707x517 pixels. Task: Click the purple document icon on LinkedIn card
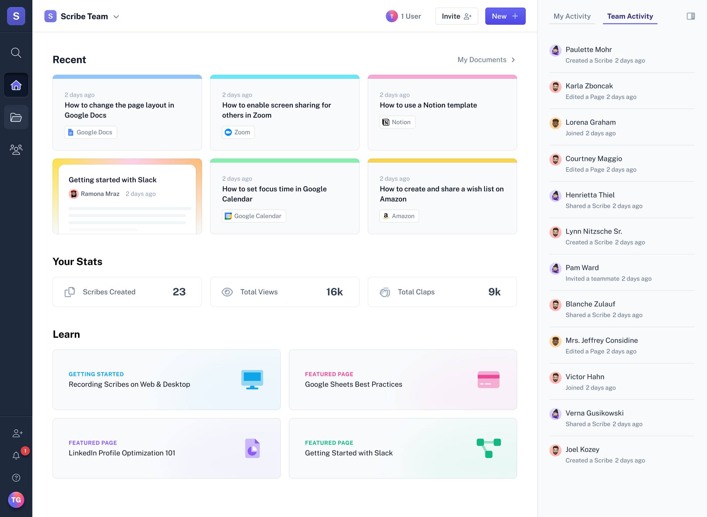(252, 448)
